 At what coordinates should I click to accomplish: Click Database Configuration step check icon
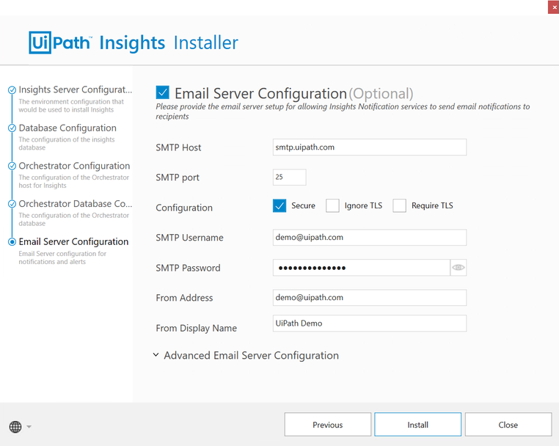coord(12,128)
